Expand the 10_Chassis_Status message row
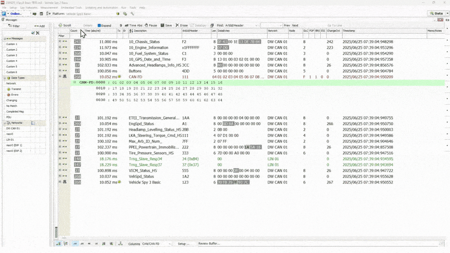 coord(60,41)
